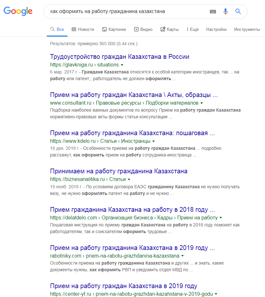
Task: Open link Принимаем на работу гражданина Казахстана
Action: (119, 171)
